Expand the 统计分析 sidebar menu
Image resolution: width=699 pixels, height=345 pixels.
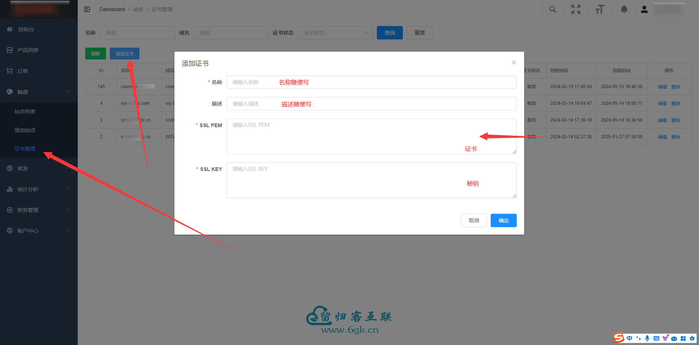tap(39, 189)
